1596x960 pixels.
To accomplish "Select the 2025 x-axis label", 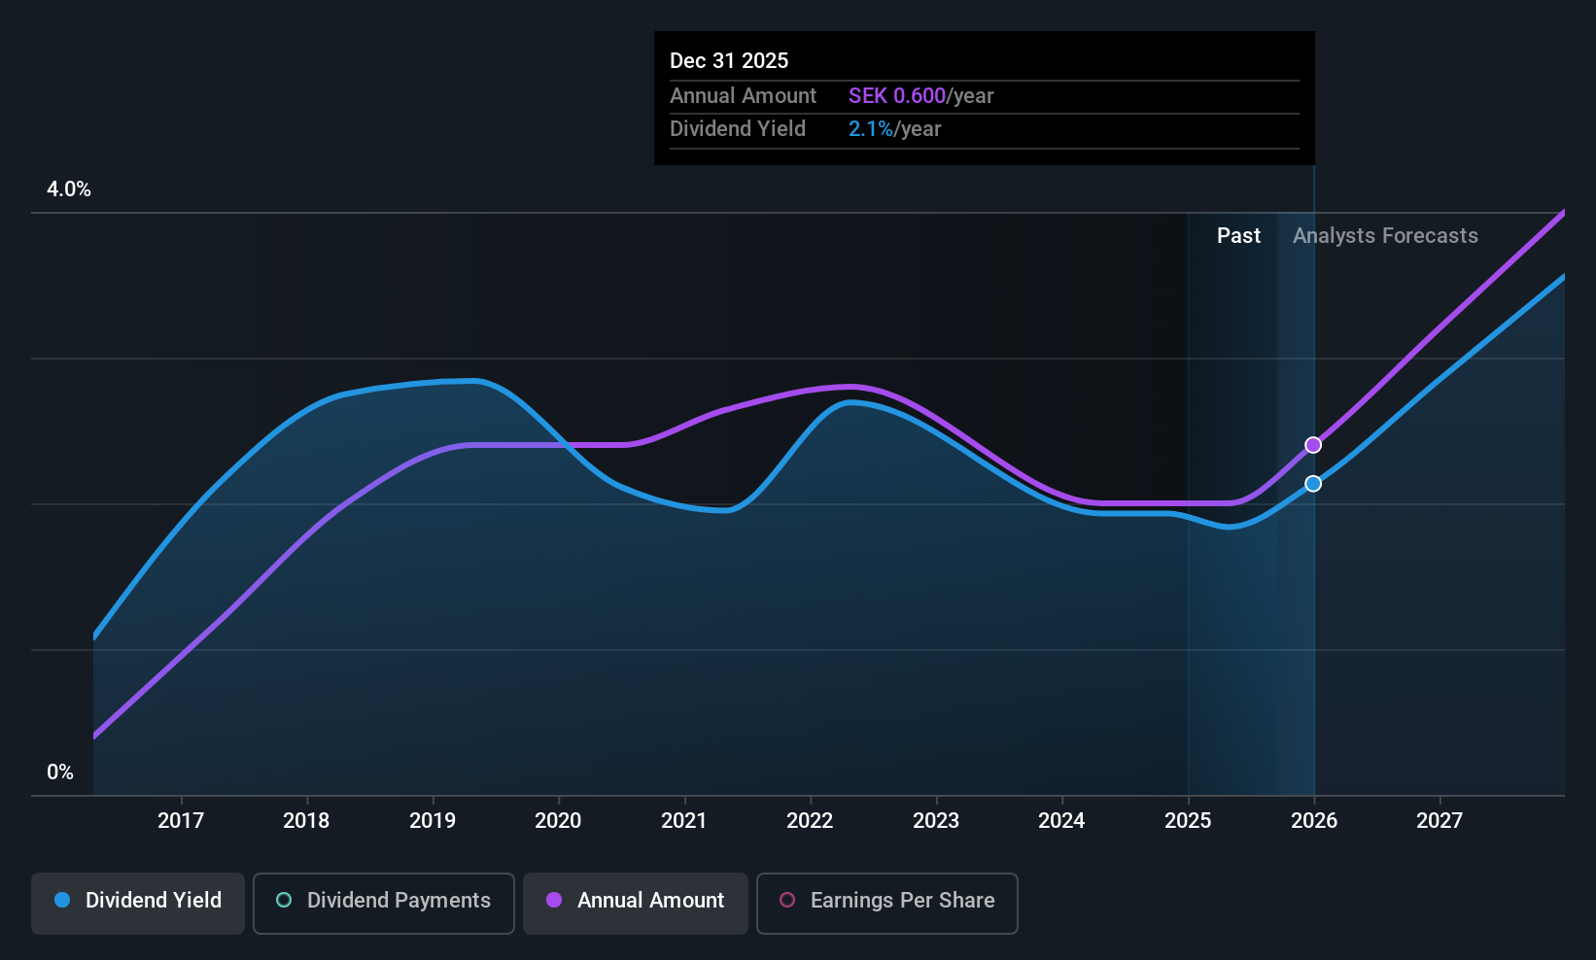I will pos(1188,821).
